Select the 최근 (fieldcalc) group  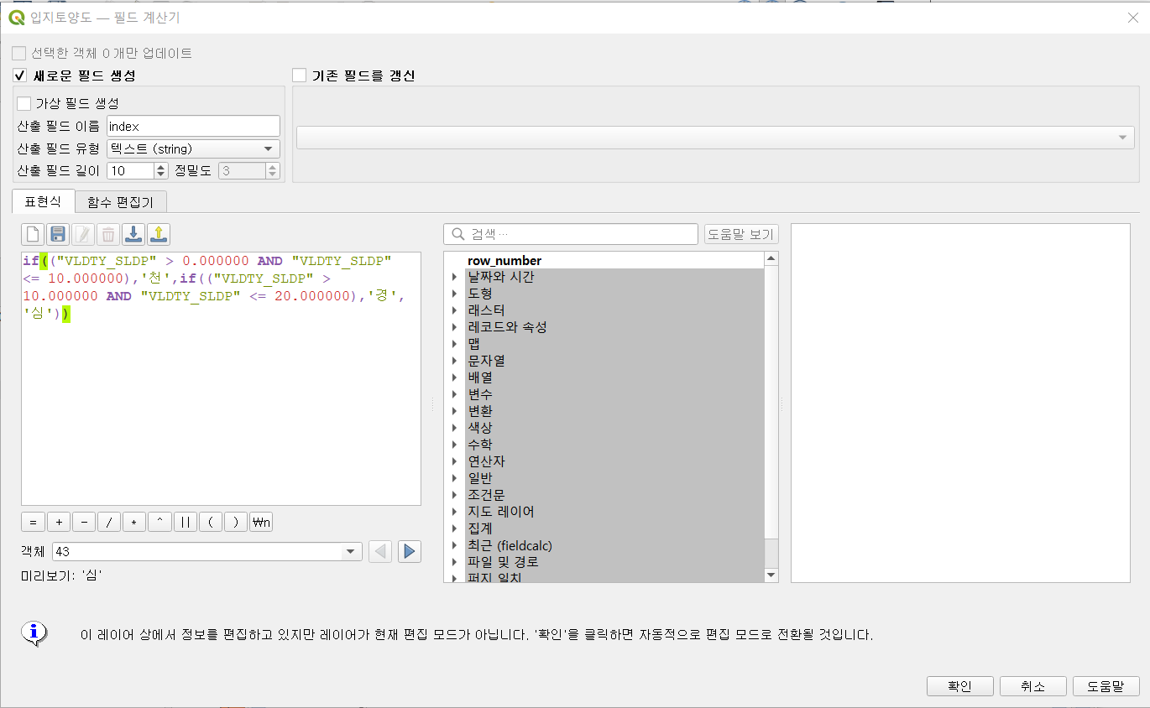[510, 545]
